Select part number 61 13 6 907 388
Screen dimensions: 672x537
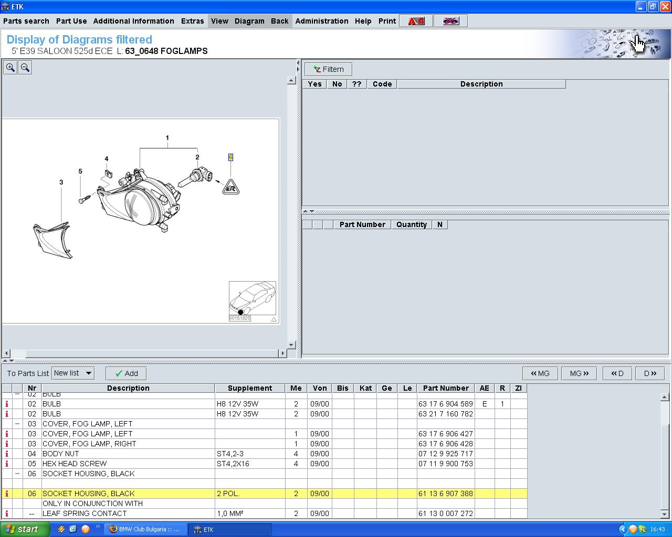click(446, 493)
